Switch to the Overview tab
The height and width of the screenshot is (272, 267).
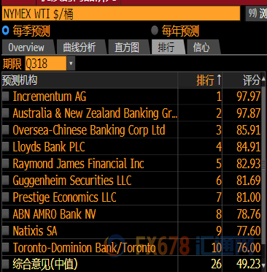tap(27, 48)
